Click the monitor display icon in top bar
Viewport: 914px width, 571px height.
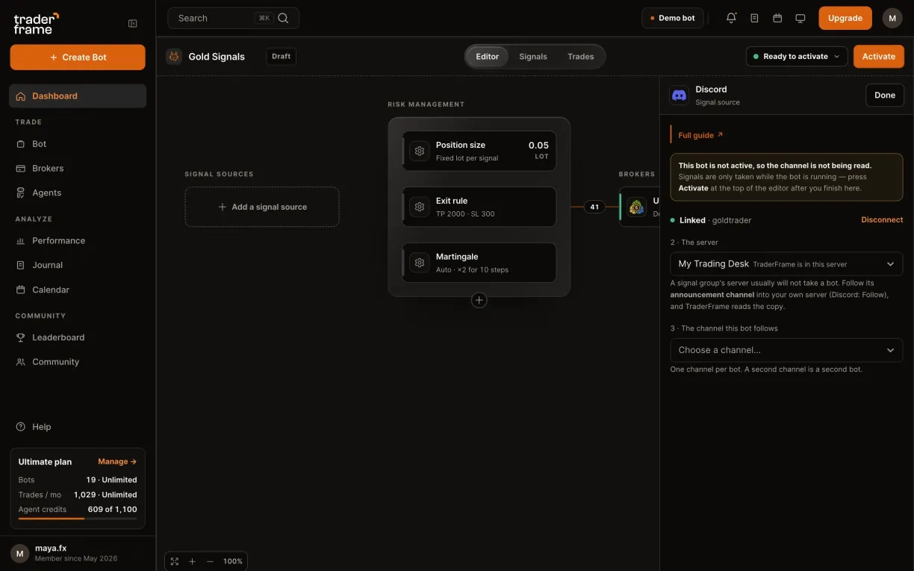point(800,18)
